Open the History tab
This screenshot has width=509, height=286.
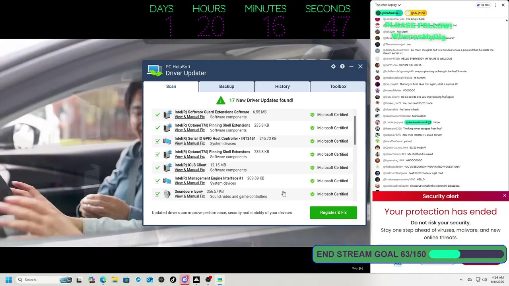(x=282, y=86)
